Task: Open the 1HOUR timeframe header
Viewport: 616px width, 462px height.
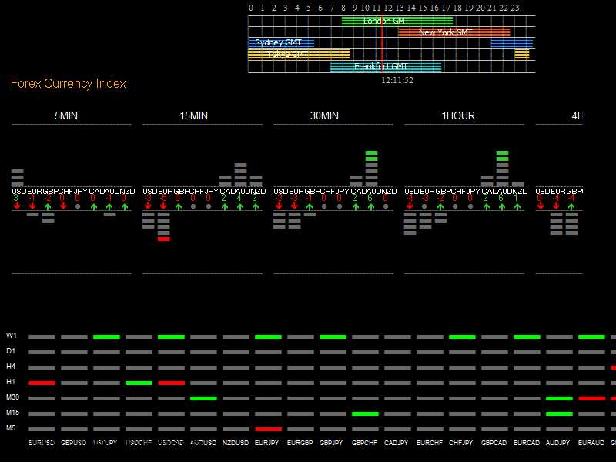Action: click(458, 116)
